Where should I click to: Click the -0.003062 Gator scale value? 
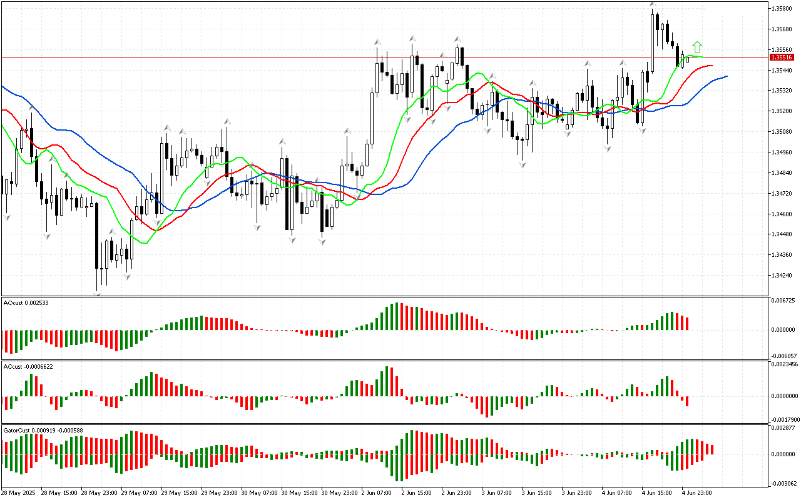pos(784,483)
